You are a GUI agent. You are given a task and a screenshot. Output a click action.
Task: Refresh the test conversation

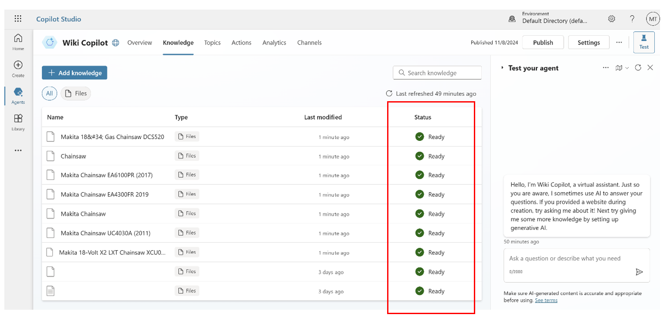click(638, 68)
